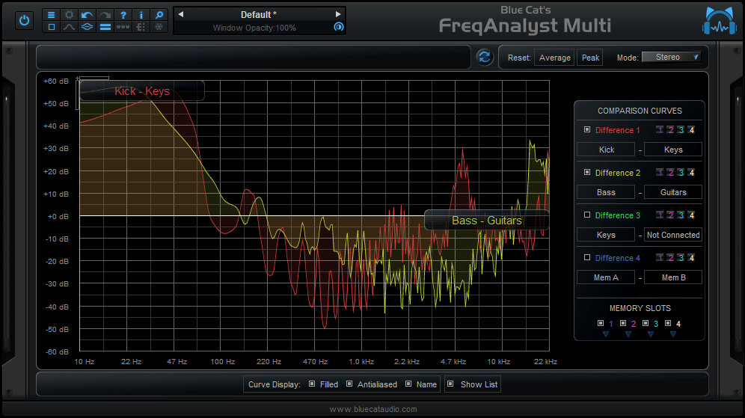Open the Mode Stereo dropdown
The height and width of the screenshot is (418, 745).
tap(672, 57)
